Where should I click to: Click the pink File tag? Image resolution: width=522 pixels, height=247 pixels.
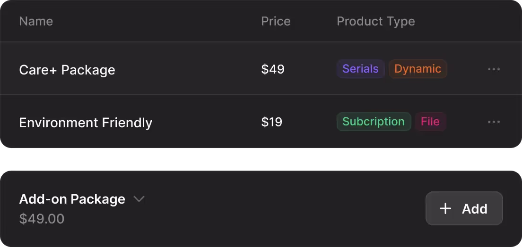(430, 122)
